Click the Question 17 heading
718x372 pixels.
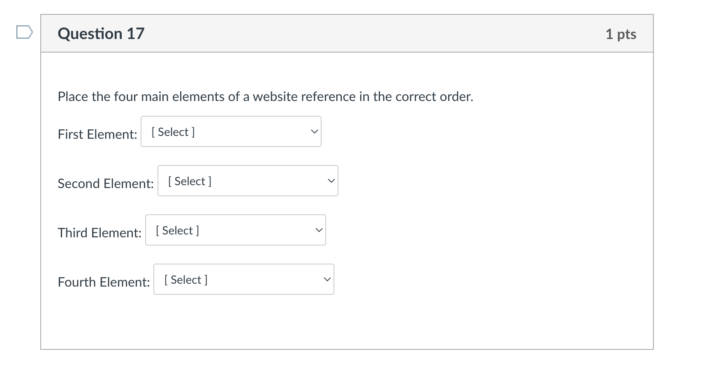tap(101, 34)
